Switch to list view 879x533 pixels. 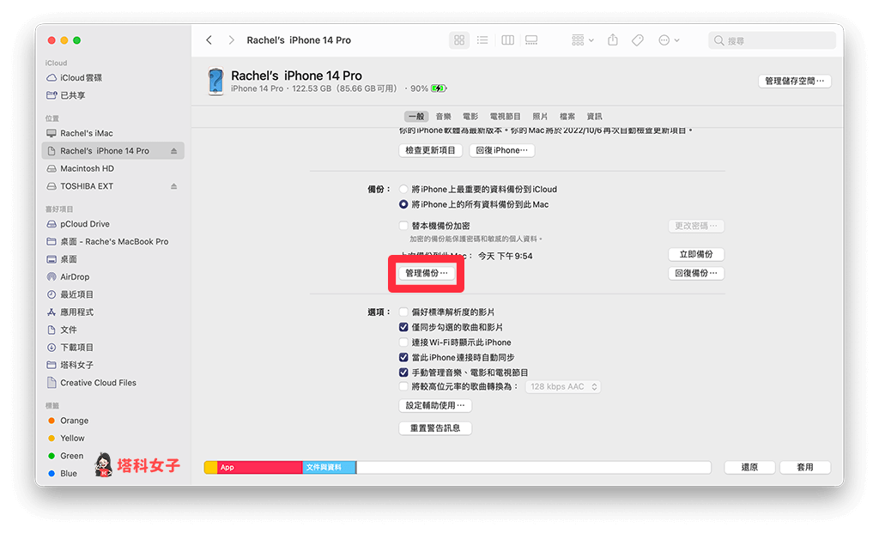(x=482, y=40)
